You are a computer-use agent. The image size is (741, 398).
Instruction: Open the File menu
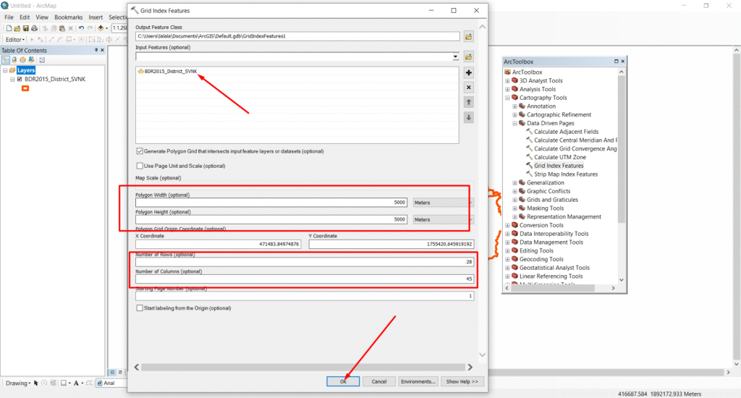[9, 17]
